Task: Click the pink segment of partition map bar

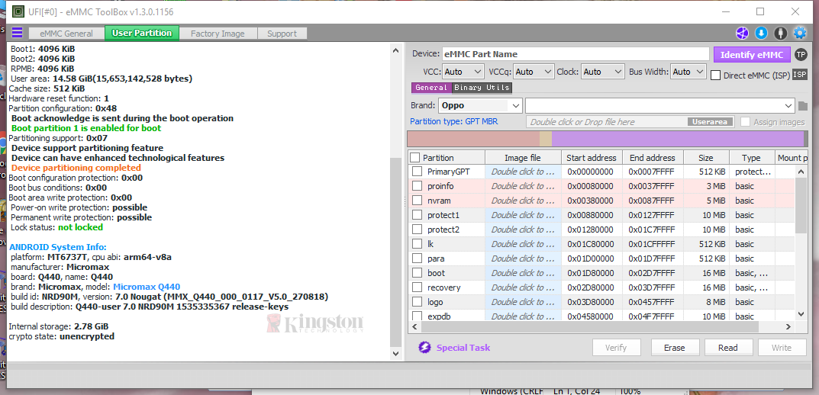Action: pos(473,139)
